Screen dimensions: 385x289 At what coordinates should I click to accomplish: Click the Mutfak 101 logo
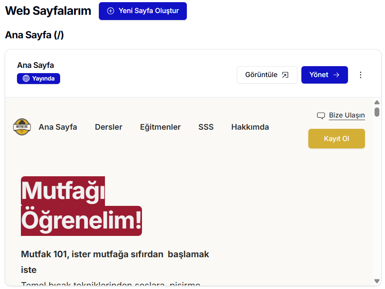click(22, 127)
